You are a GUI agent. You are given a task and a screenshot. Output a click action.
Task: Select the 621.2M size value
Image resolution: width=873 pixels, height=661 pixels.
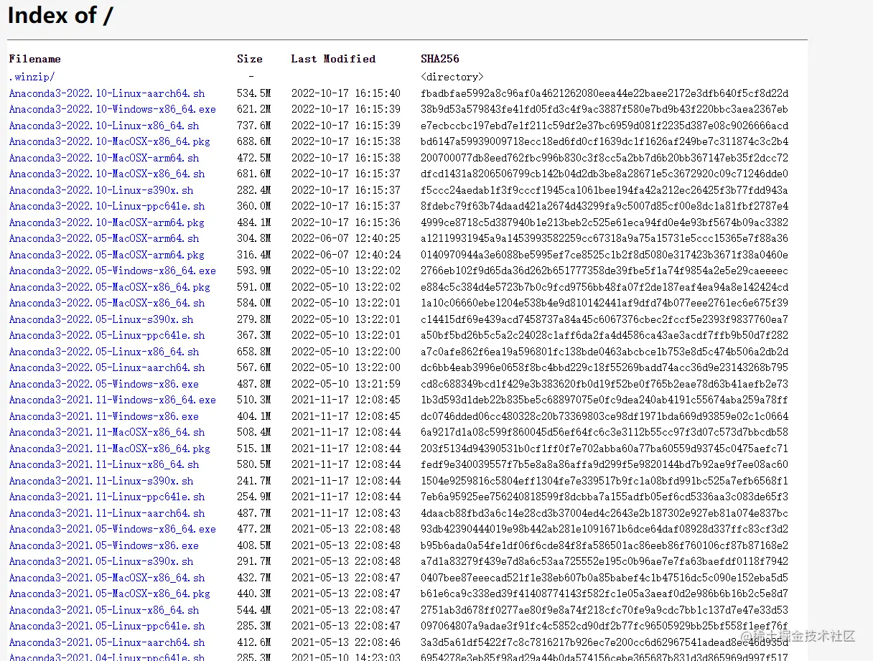tap(254, 109)
